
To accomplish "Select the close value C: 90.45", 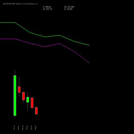I will (x=47, y=7).
